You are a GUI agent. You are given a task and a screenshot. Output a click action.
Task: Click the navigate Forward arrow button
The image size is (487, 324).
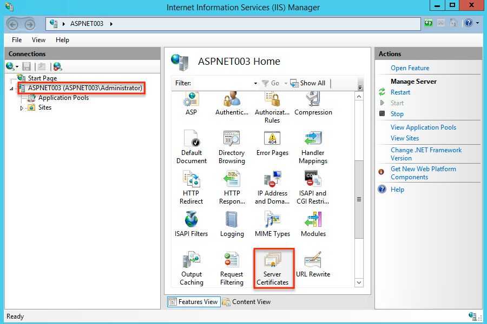(x=30, y=24)
